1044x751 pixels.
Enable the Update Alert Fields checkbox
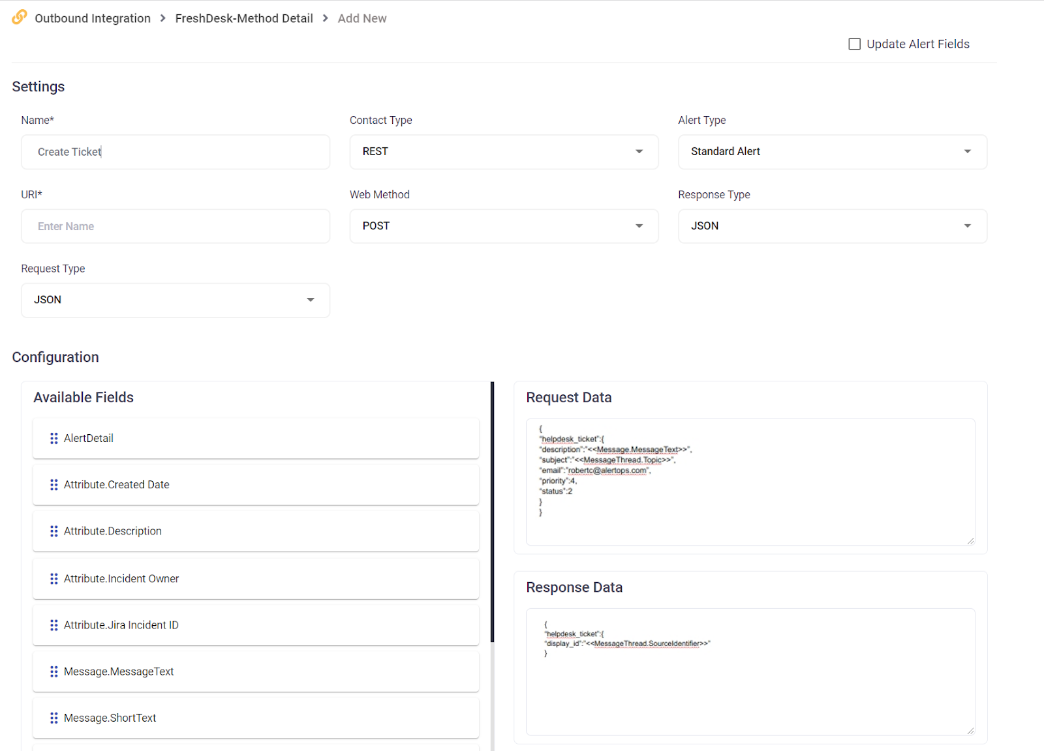pos(854,44)
